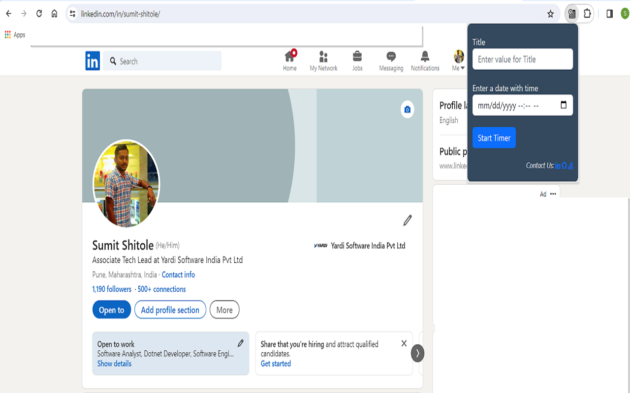Viewport: 630px width, 393px height.
Task: Click the date with time field
Action: click(523, 105)
